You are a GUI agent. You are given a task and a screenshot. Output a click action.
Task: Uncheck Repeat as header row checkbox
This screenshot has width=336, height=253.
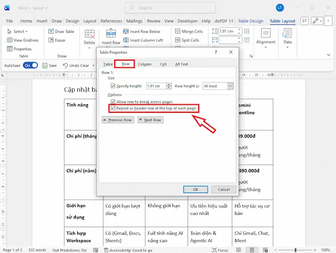[x=113, y=108]
